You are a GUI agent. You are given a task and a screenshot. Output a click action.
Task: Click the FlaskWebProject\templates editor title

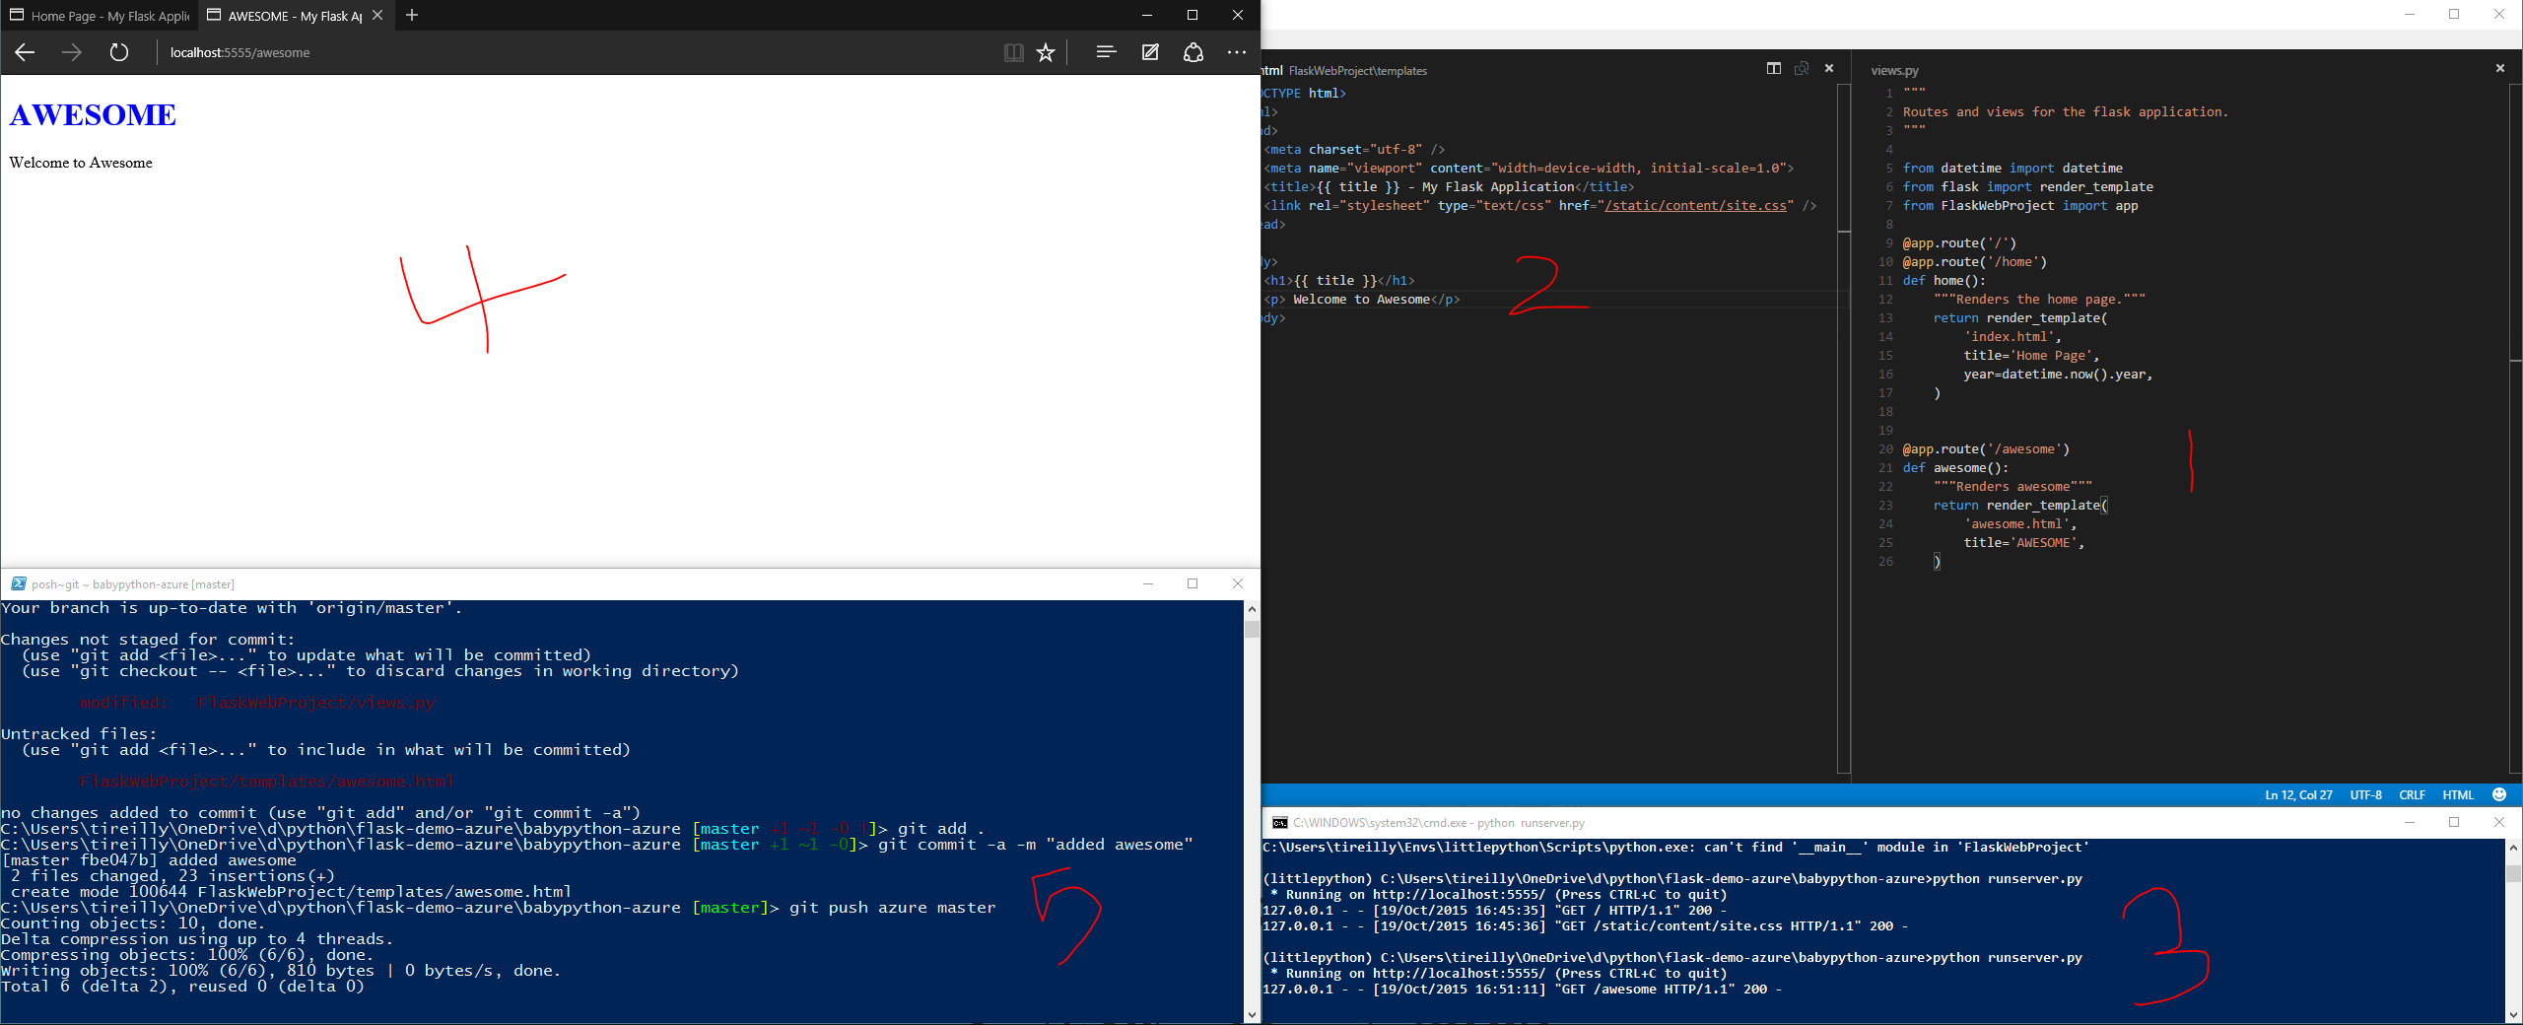(1357, 70)
